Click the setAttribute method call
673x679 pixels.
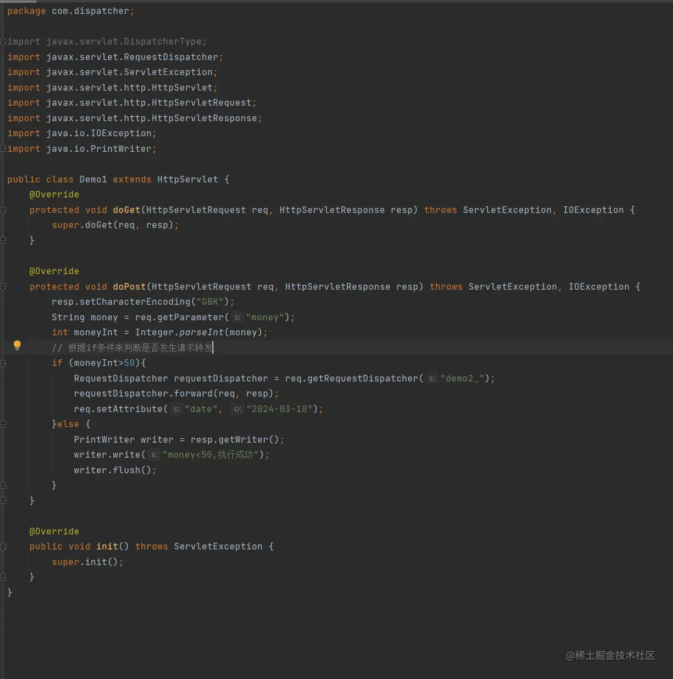point(129,409)
